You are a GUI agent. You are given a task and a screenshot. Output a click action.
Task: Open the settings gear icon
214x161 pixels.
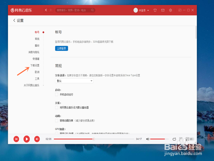(x=170, y=10)
